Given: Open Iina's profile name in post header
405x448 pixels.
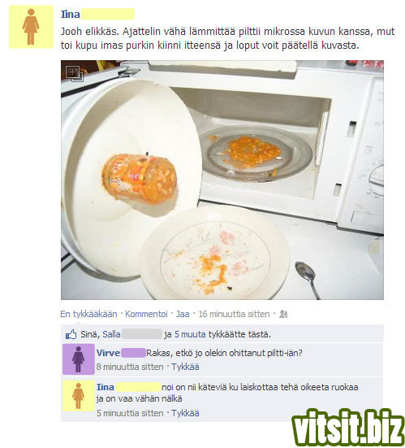Looking at the screenshot, I should click(x=70, y=15).
